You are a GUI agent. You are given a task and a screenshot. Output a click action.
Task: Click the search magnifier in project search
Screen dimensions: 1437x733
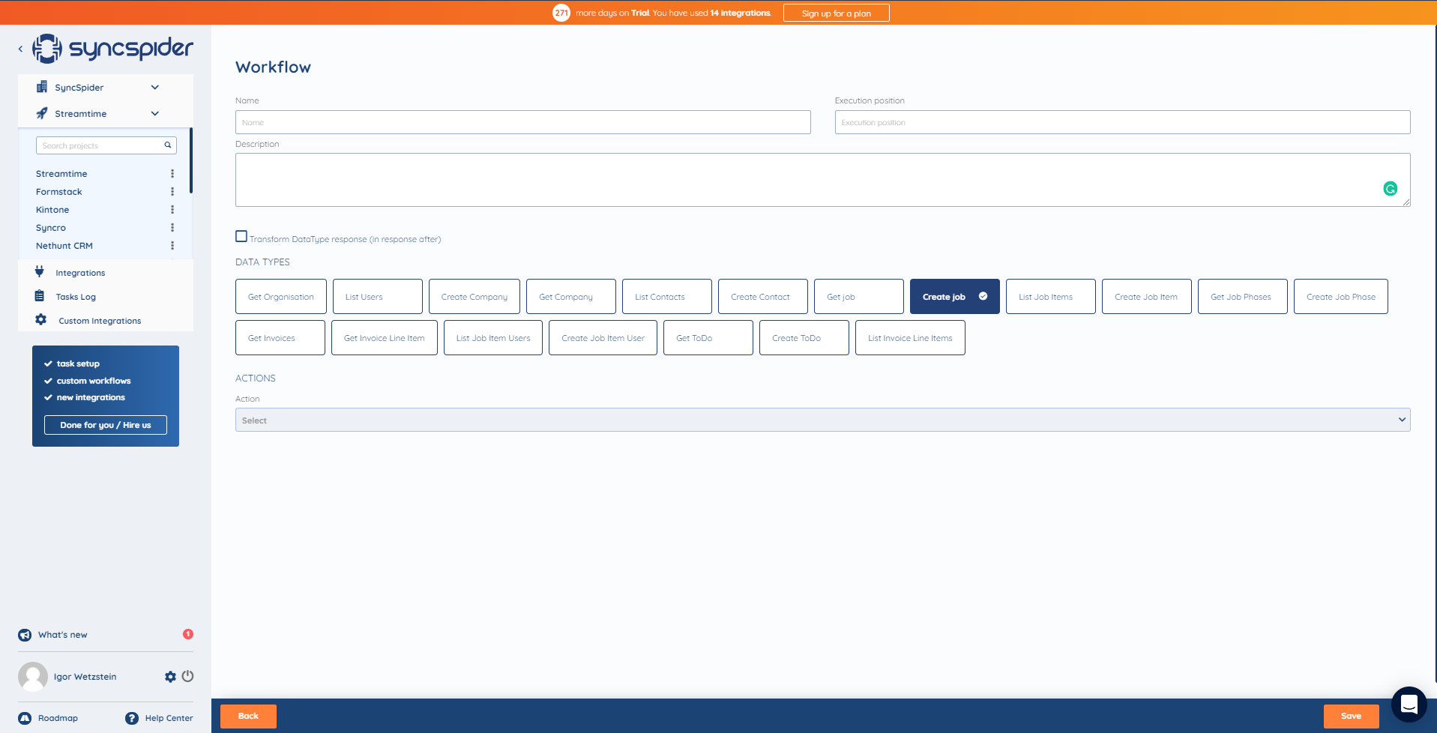[x=168, y=145]
